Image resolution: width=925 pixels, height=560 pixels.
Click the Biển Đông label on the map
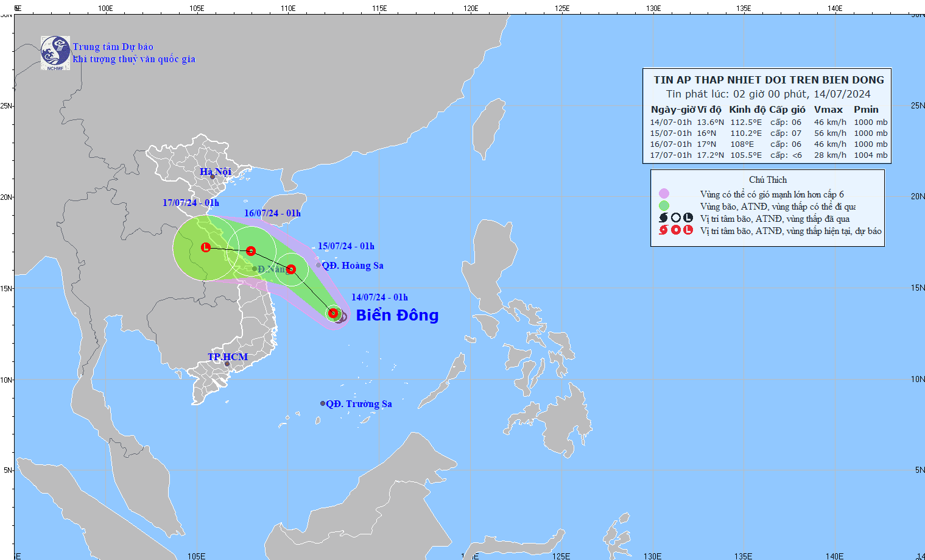coord(396,316)
